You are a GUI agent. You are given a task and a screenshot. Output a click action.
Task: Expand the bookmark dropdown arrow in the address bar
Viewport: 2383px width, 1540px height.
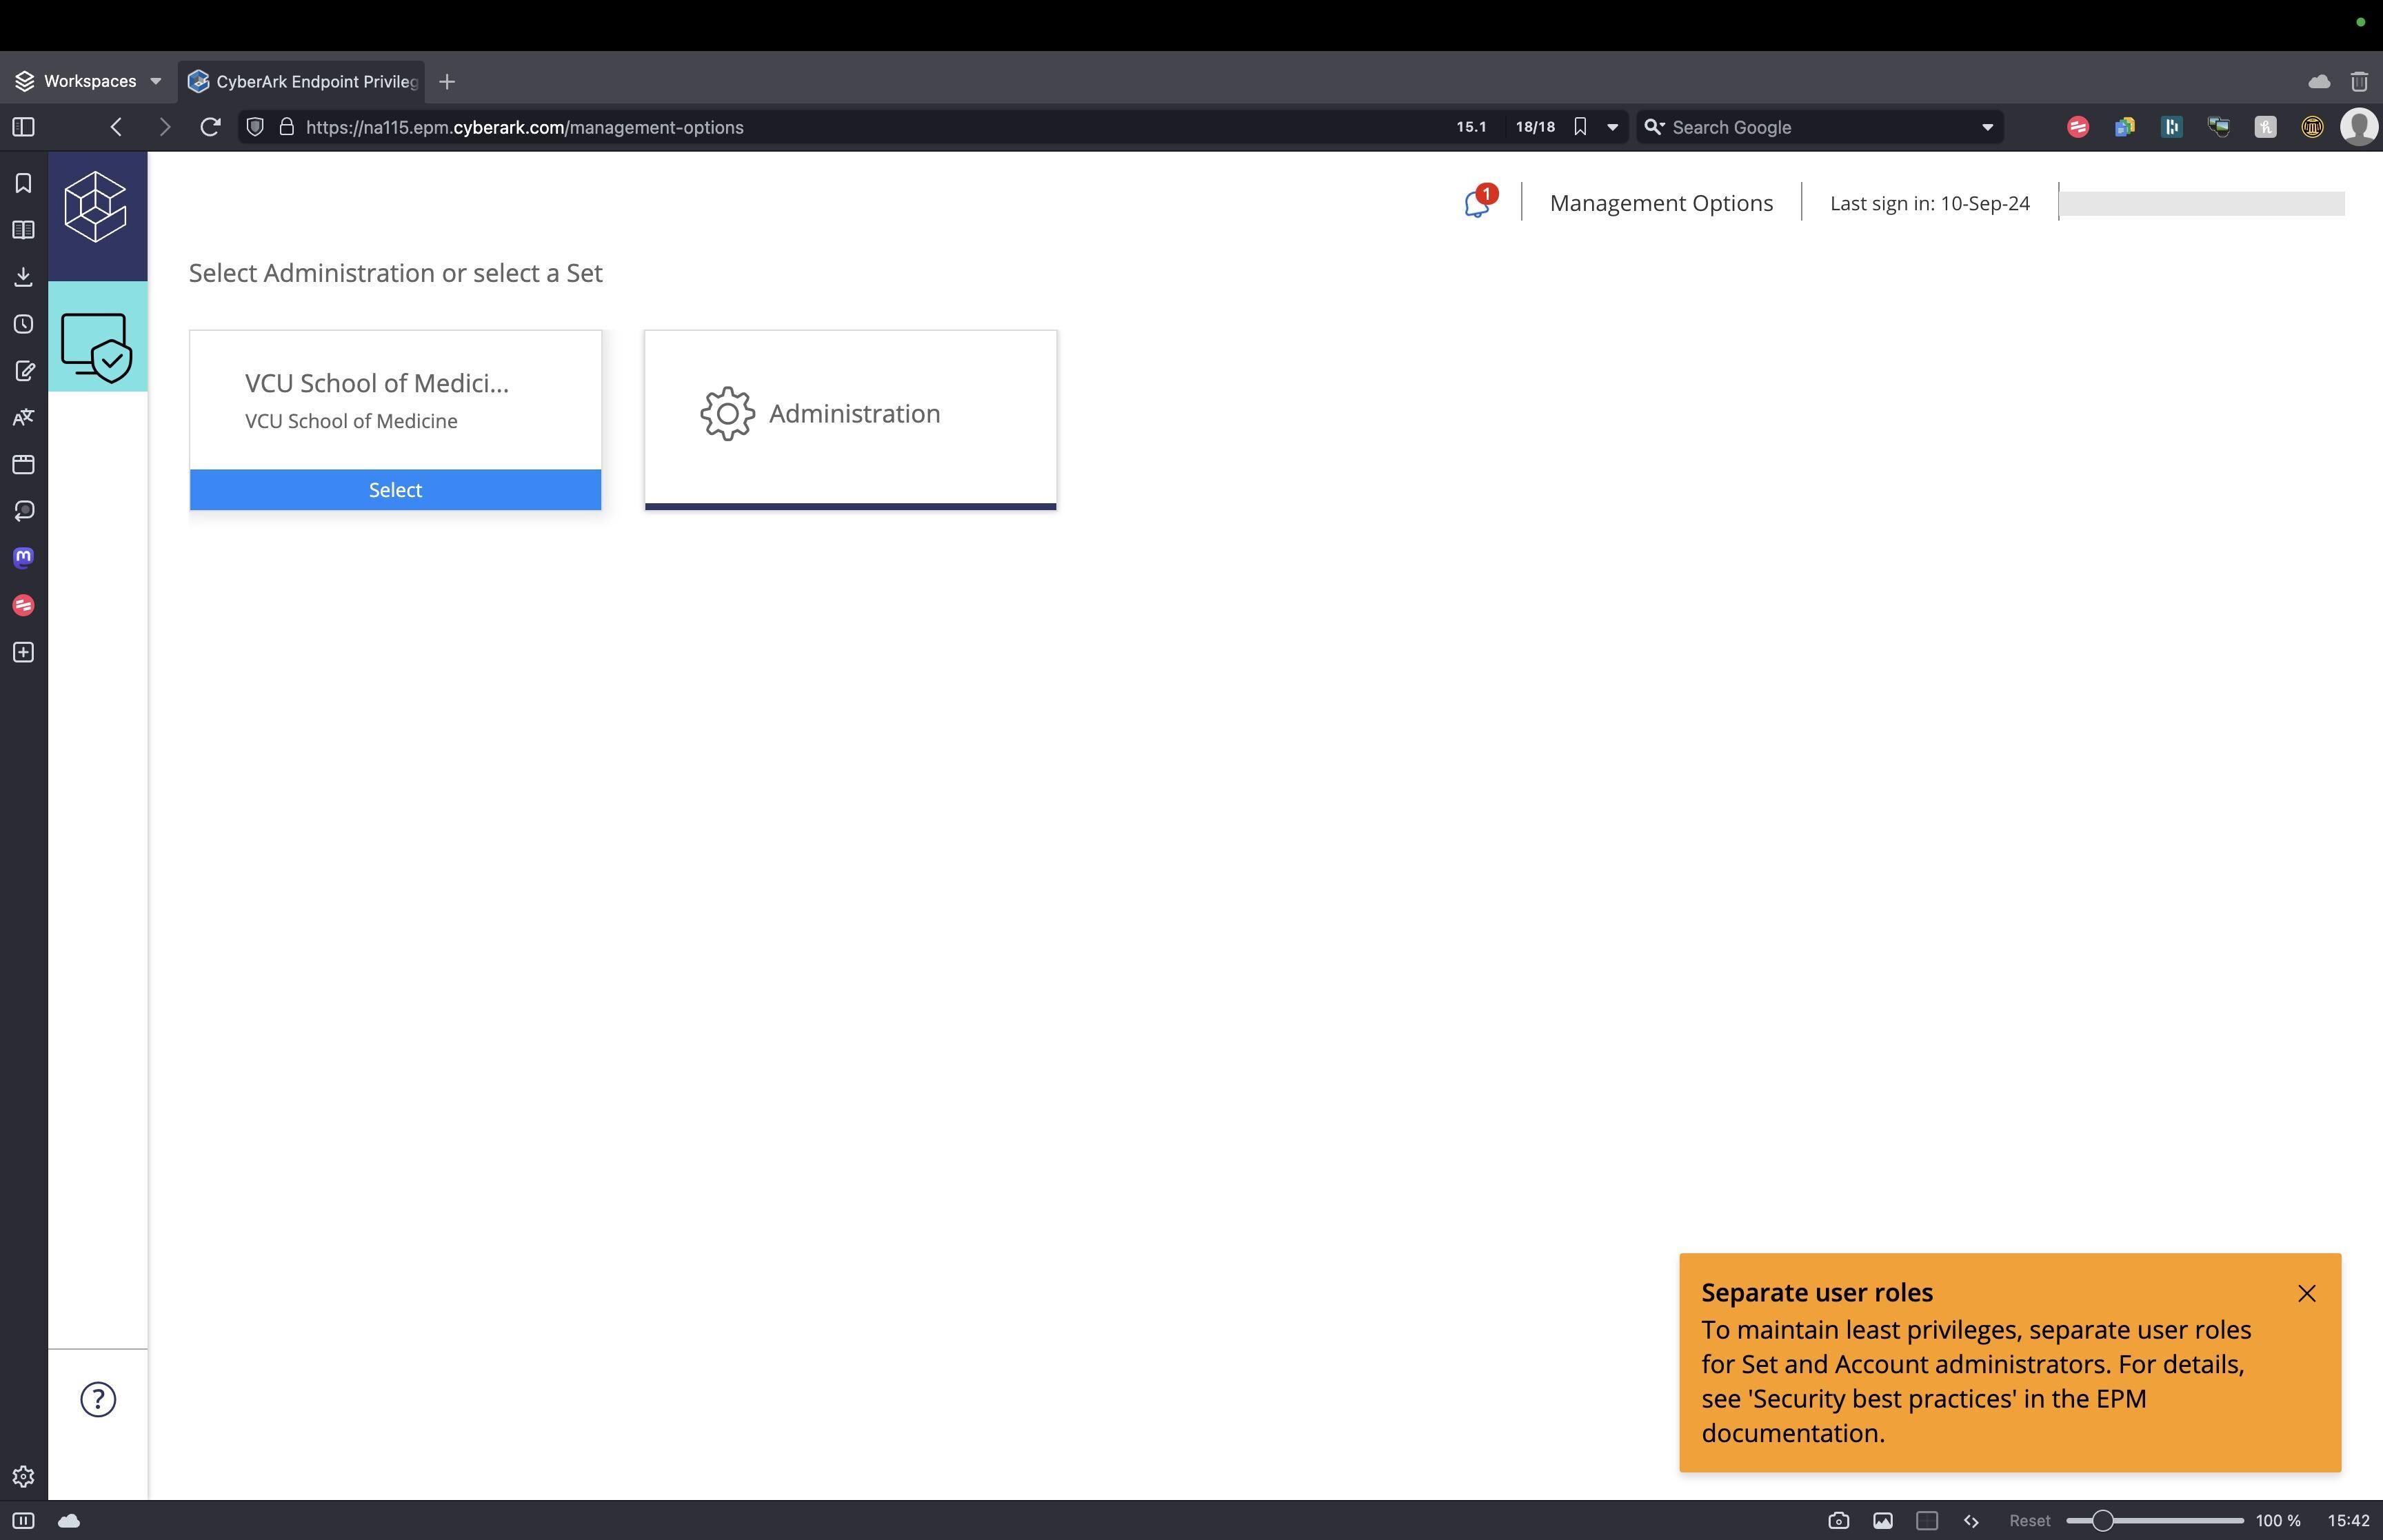coord(1612,127)
